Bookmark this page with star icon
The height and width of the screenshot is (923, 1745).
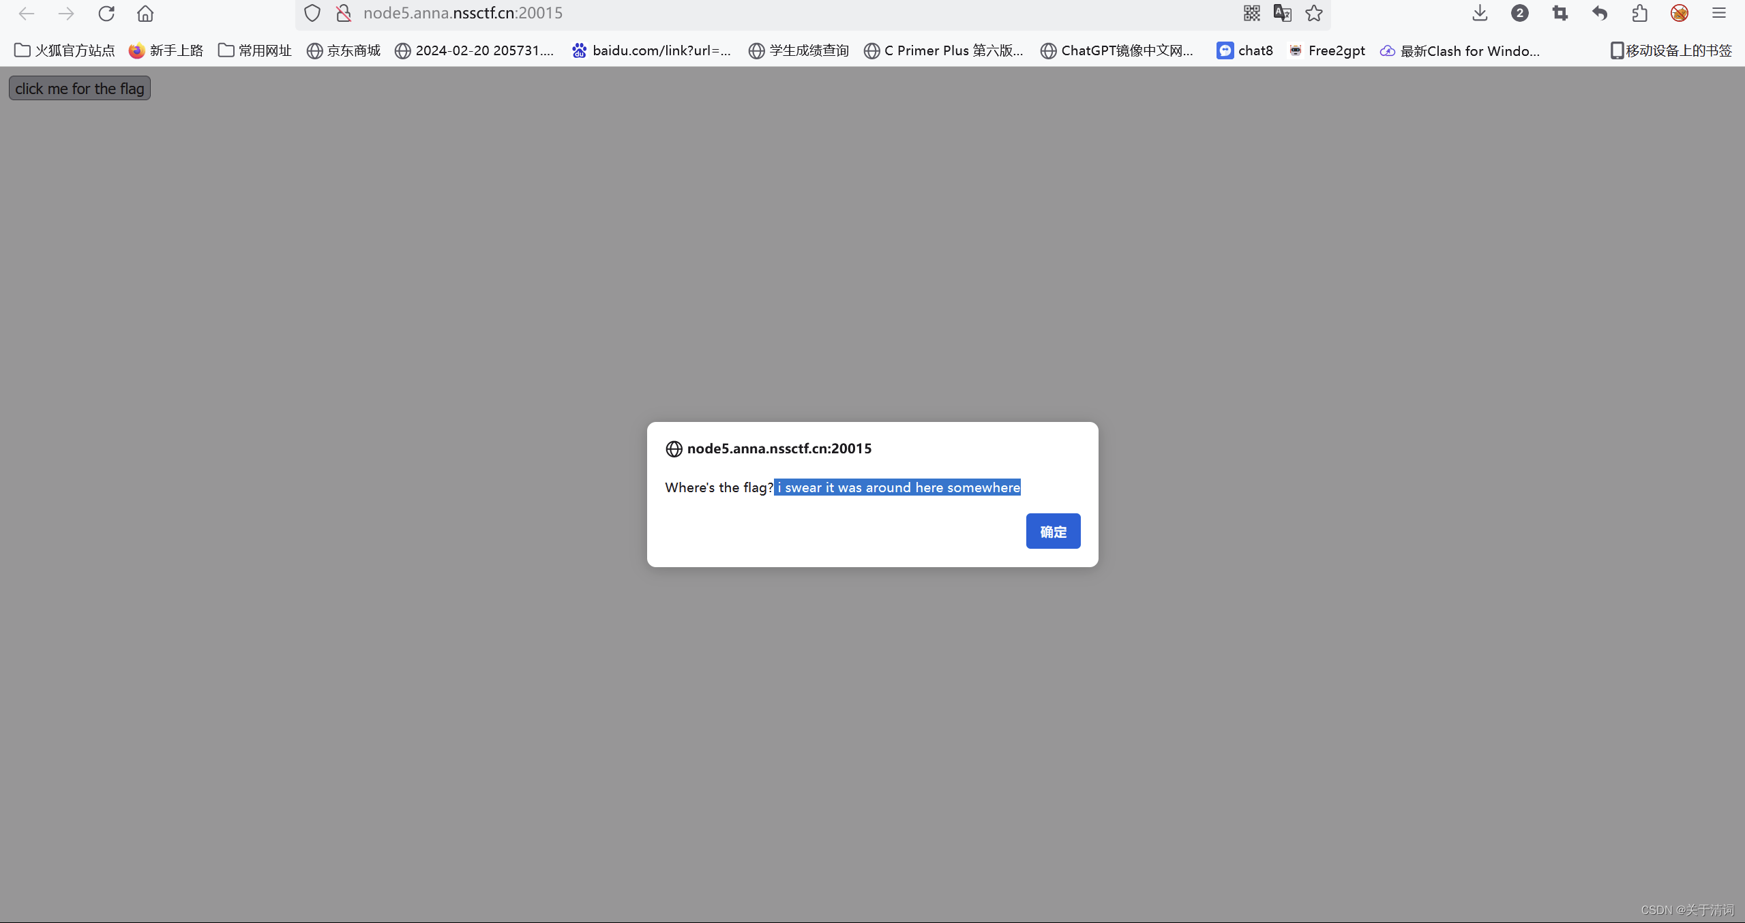tap(1314, 14)
